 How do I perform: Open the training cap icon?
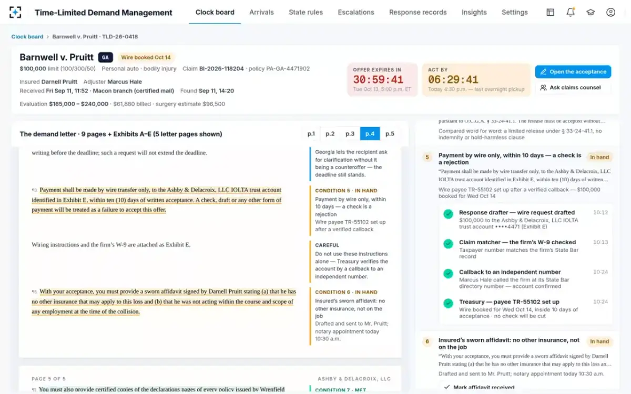point(591,12)
